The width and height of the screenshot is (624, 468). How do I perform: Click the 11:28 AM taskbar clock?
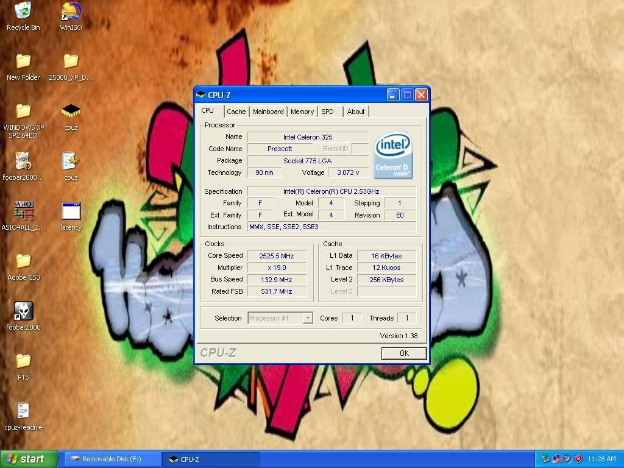(x=601, y=459)
